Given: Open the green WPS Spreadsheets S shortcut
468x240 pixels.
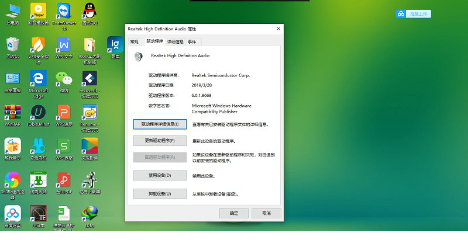Looking at the screenshot, I should [x=64, y=149].
